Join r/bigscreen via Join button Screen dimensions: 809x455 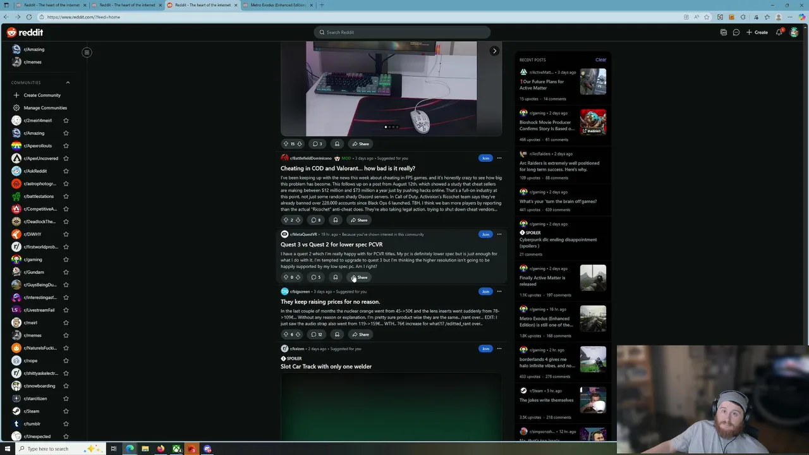(485, 291)
